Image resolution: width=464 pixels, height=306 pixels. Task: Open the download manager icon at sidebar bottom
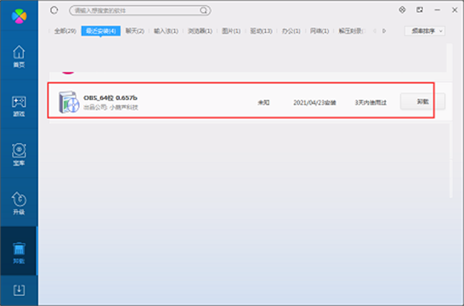tap(19, 290)
